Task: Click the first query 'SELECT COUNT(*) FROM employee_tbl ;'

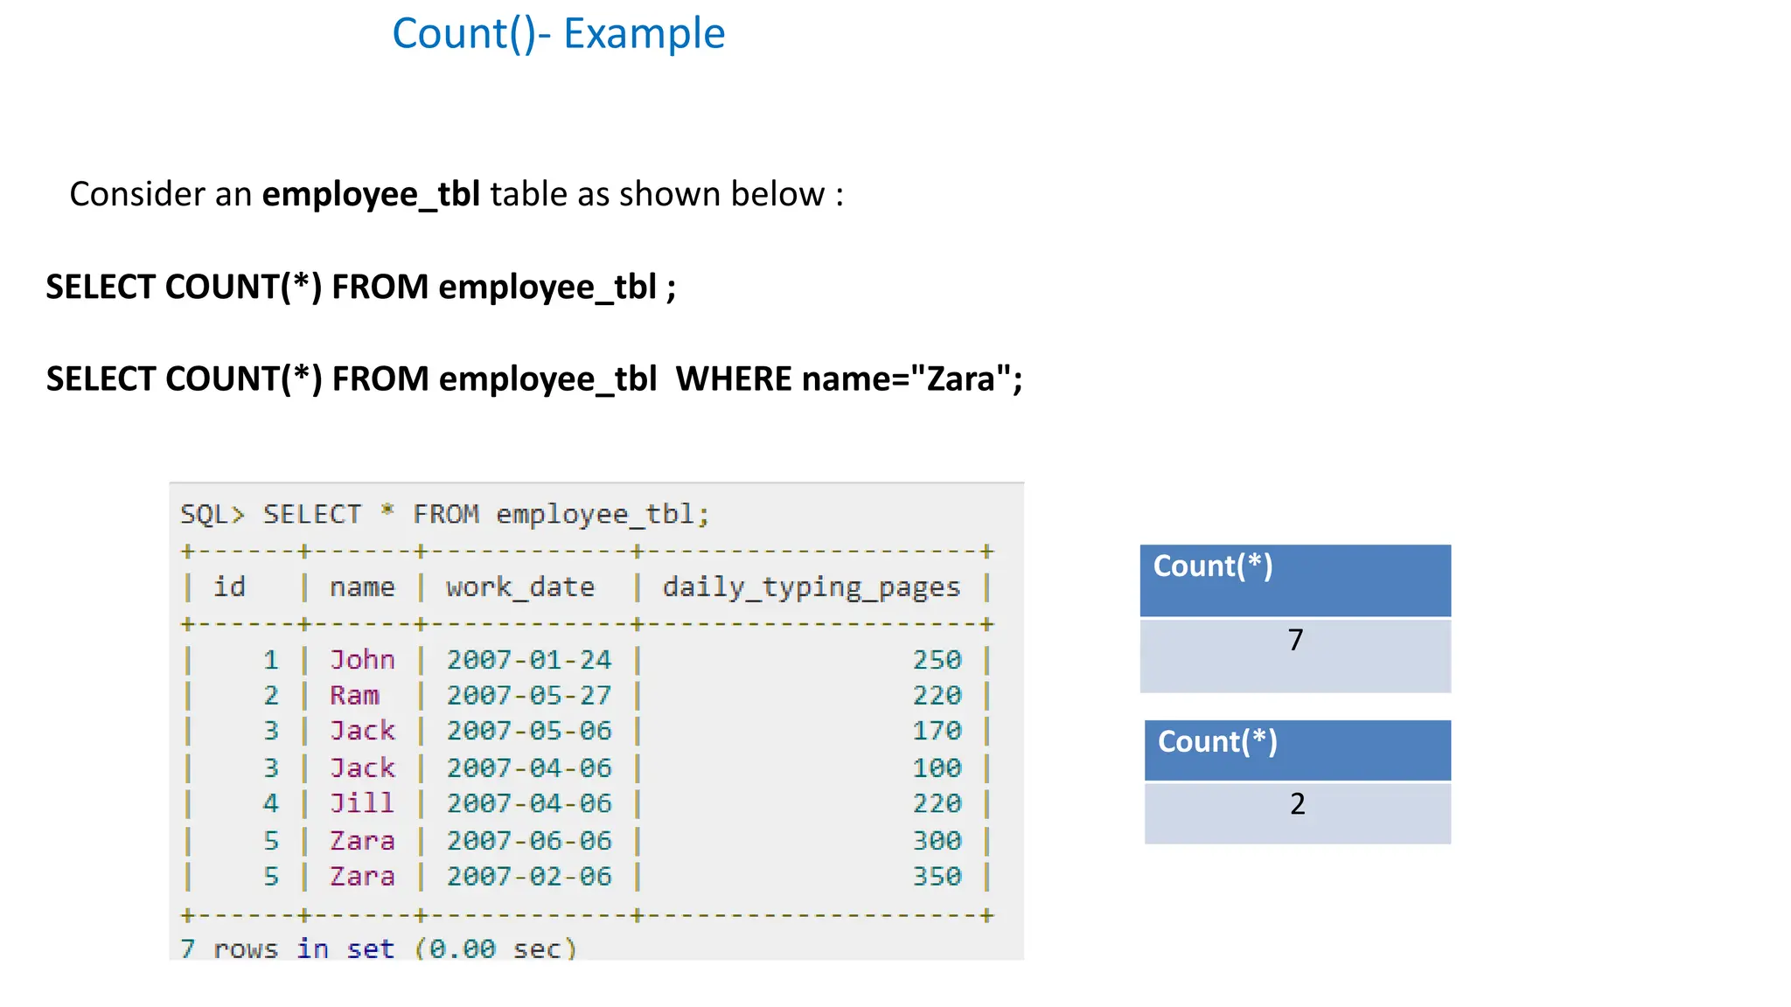Action: point(361,288)
